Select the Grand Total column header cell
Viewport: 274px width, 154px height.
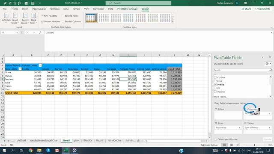pos(174,69)
